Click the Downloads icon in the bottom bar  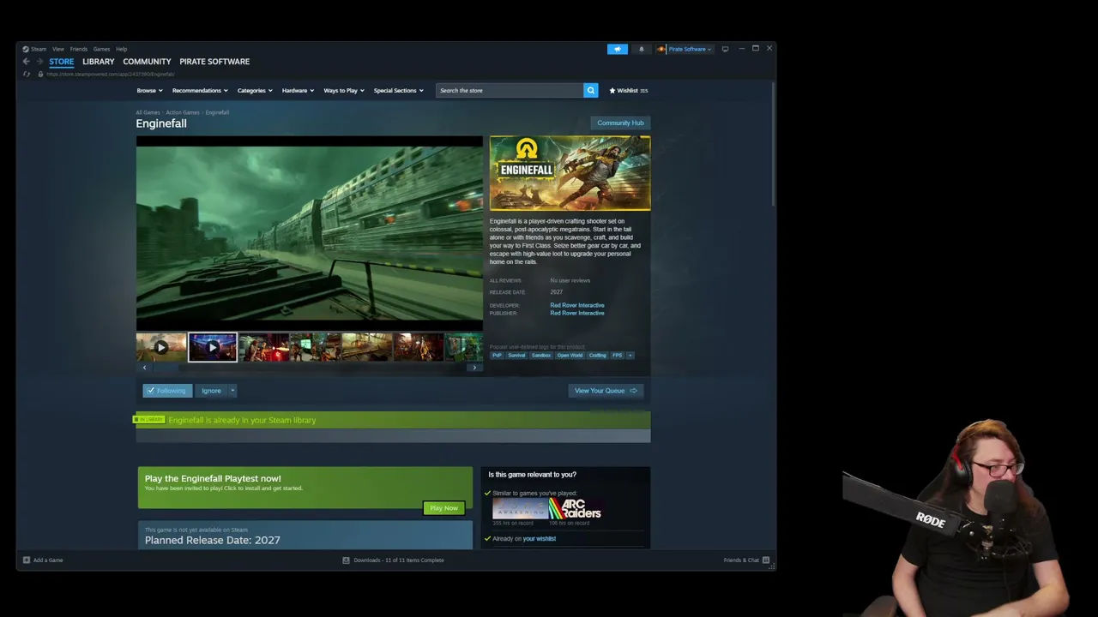coord(346,560)
